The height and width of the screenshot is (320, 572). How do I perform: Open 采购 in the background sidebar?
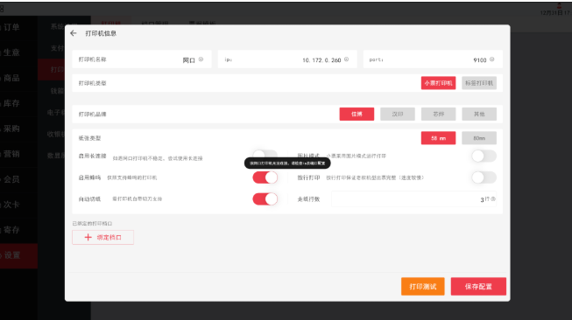coord(11,129)
